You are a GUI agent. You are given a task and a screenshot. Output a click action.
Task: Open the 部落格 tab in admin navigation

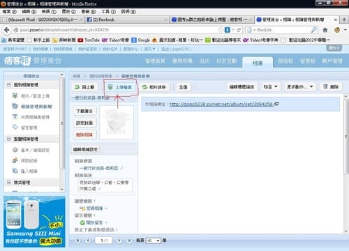pyautogui.click(x=285, y=61)
